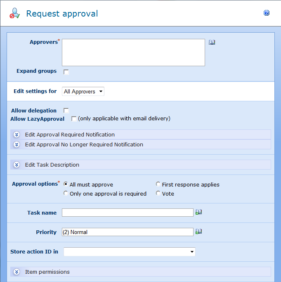
Task: Click the insert reference icon beside Priority
Action: pyautogui.click(x=198, y=232)
